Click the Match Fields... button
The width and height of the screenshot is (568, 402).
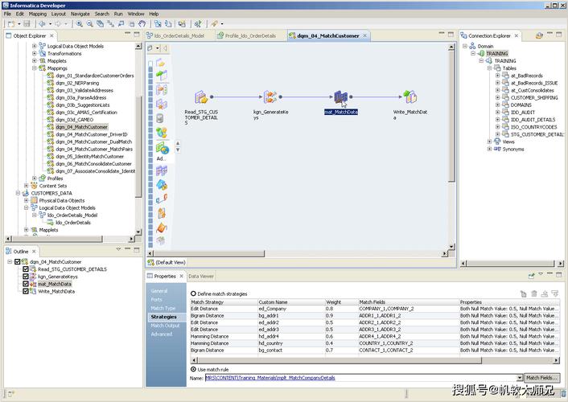pos(541,378)
